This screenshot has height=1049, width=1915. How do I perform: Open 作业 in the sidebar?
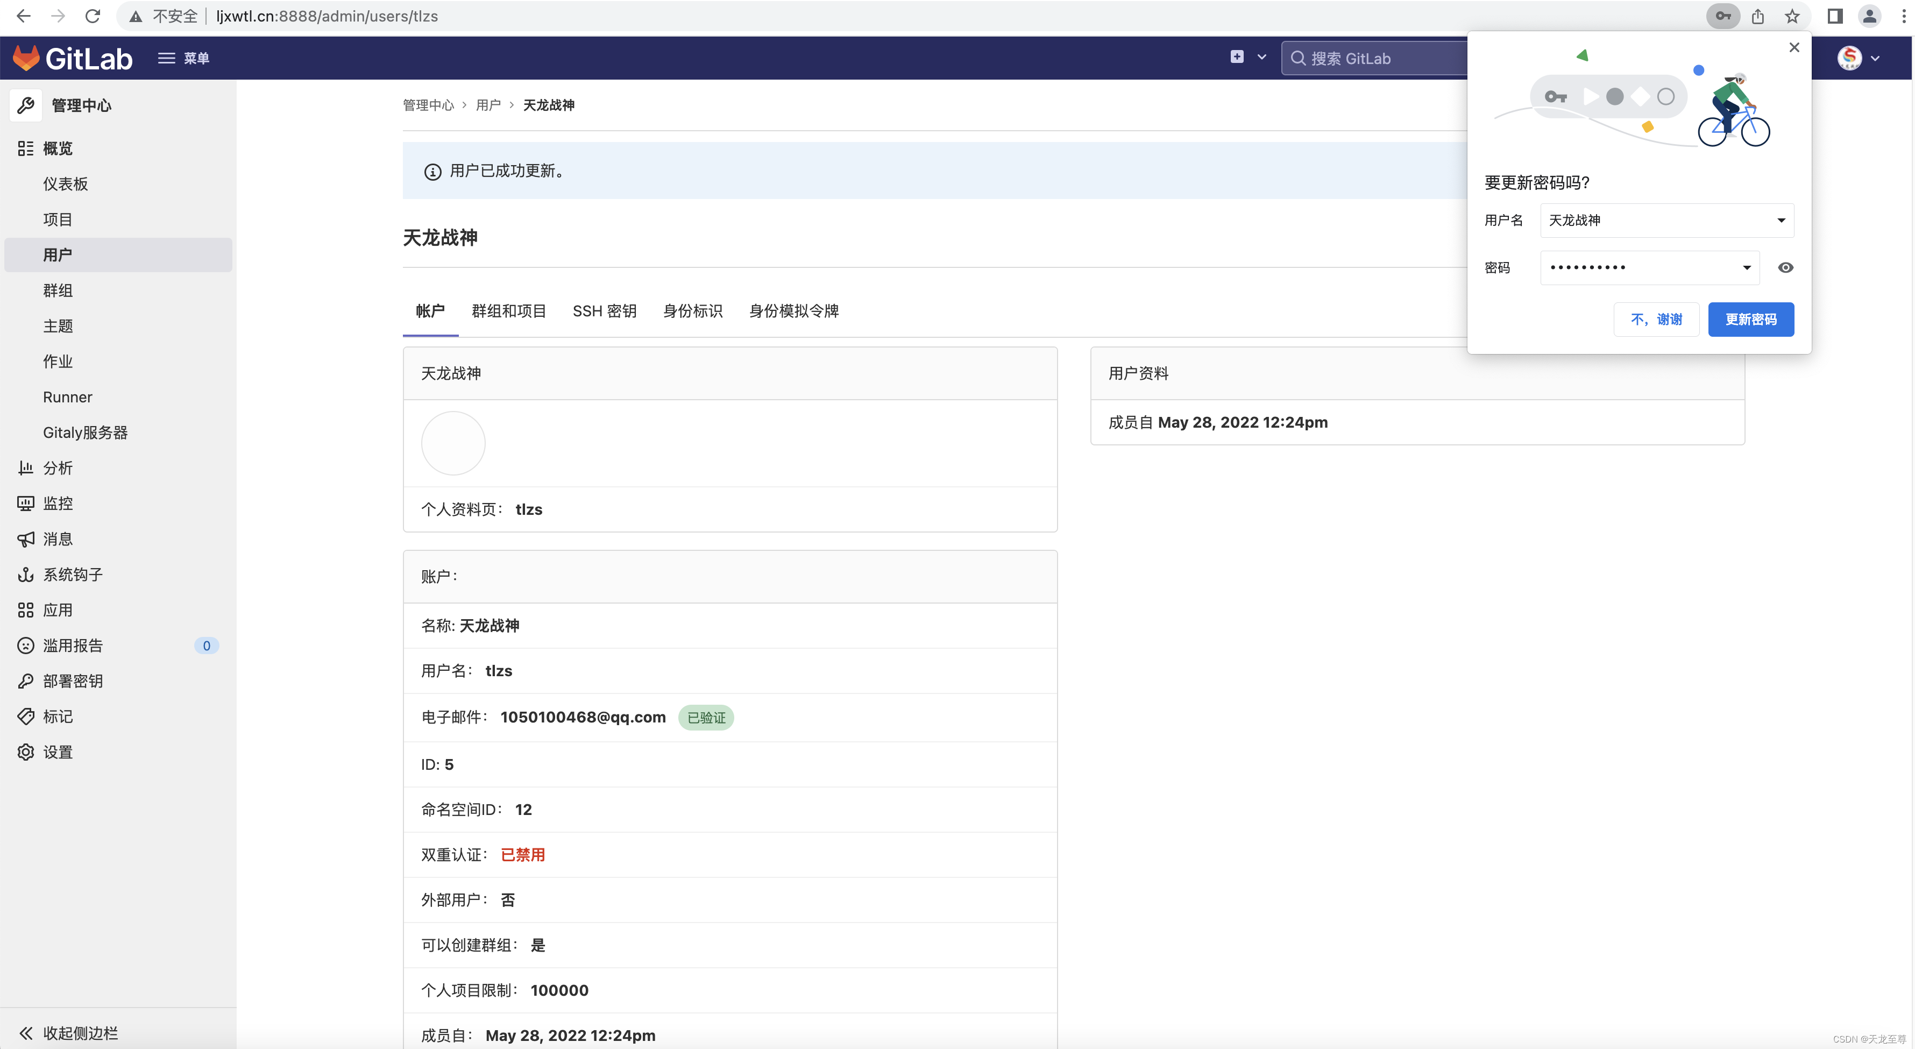click(x=57, y=362)
